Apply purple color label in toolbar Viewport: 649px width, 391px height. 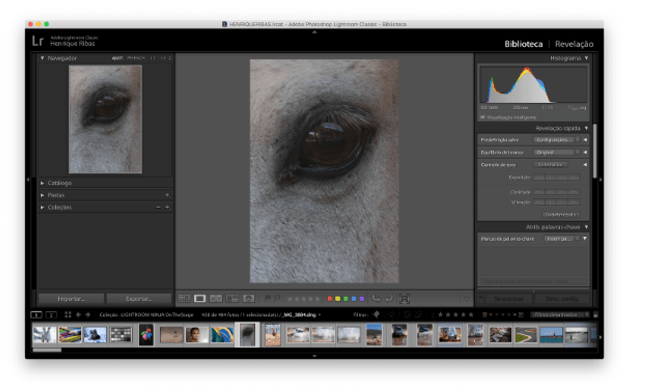click(x=361, y=298)
